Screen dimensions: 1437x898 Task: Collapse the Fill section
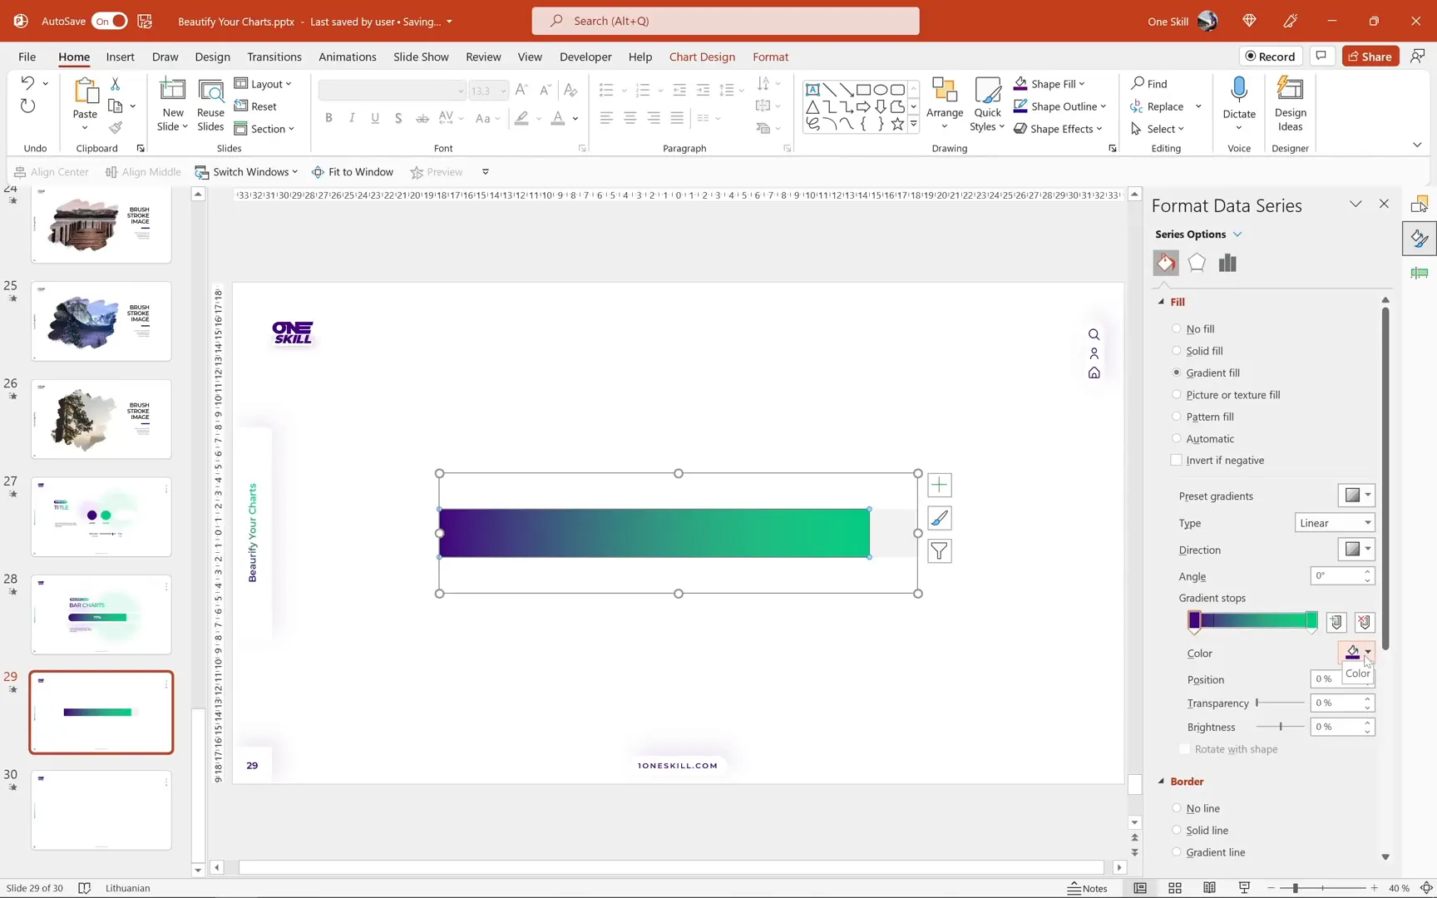1162,302
